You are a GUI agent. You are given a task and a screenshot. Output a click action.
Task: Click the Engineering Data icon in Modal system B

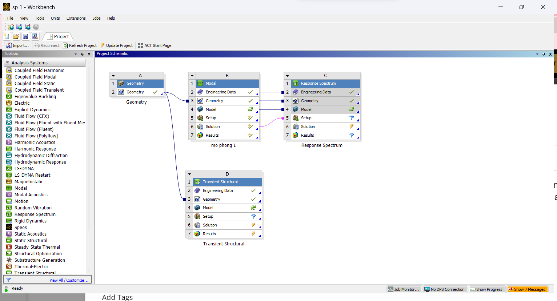[x=200, y=92]
